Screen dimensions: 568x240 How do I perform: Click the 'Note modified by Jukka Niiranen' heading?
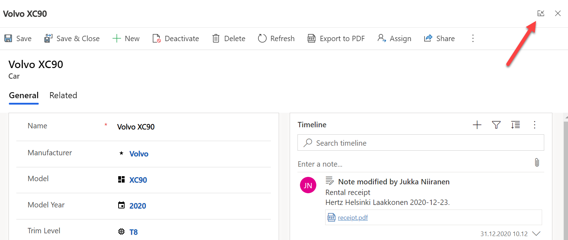click(x=394, y=182)
